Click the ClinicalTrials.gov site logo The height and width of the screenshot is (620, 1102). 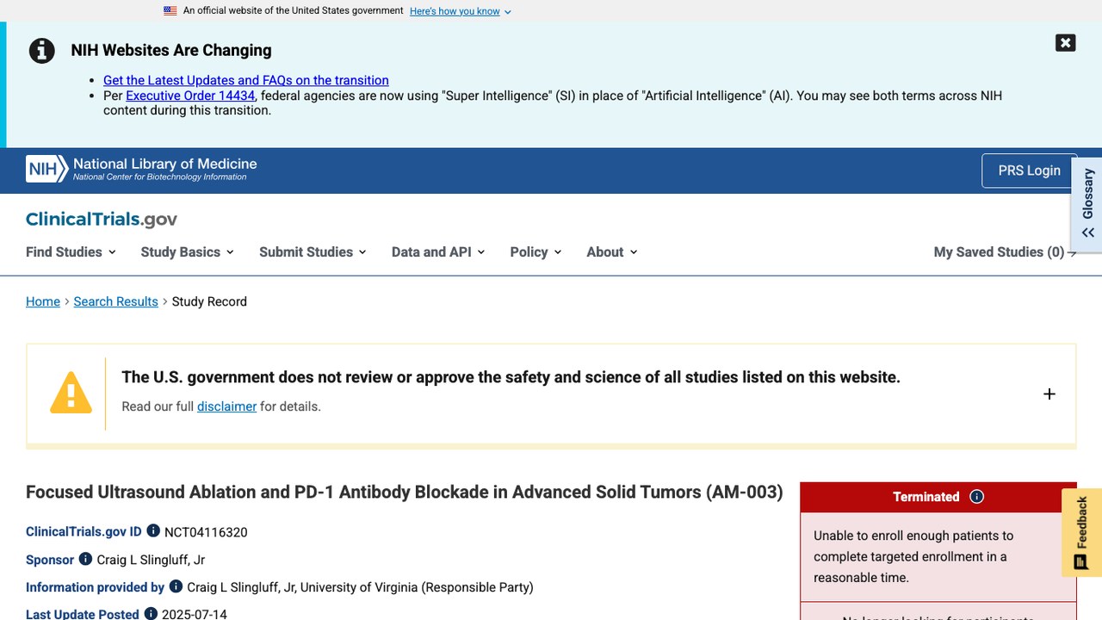(102, 219)
